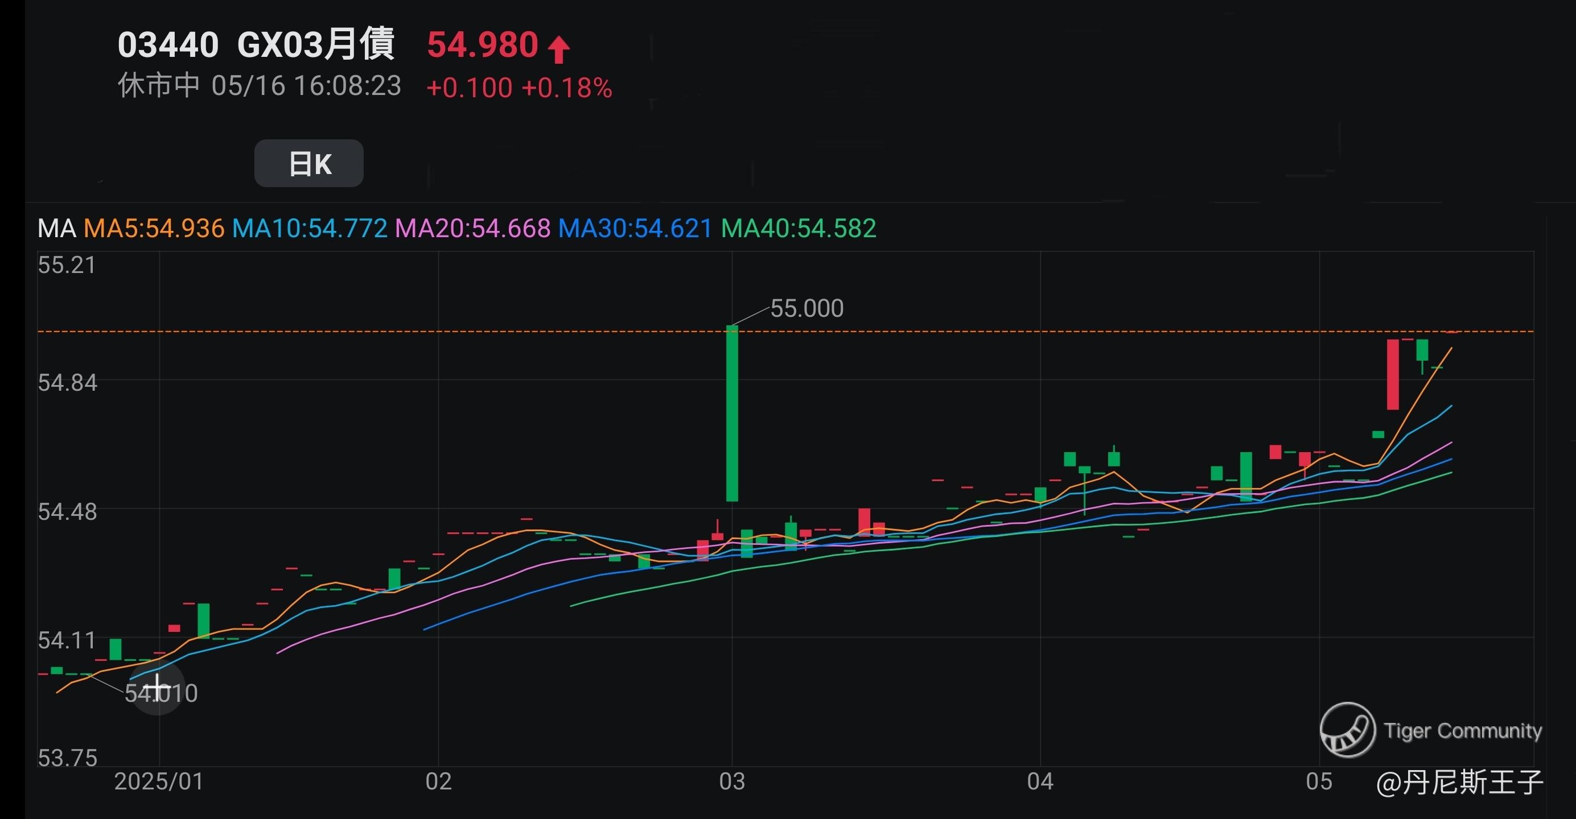Click the red up-arrow price indicator
Screen dimensions: 1576x819
[x=558, y=49]
